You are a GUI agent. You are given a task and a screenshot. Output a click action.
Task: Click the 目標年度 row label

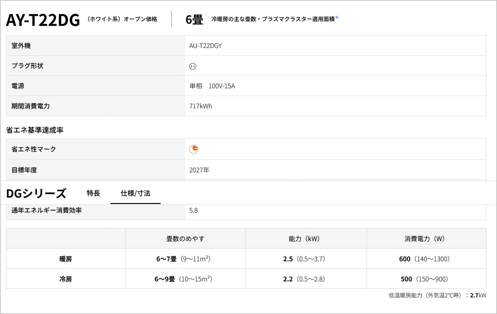pos(24,170)
